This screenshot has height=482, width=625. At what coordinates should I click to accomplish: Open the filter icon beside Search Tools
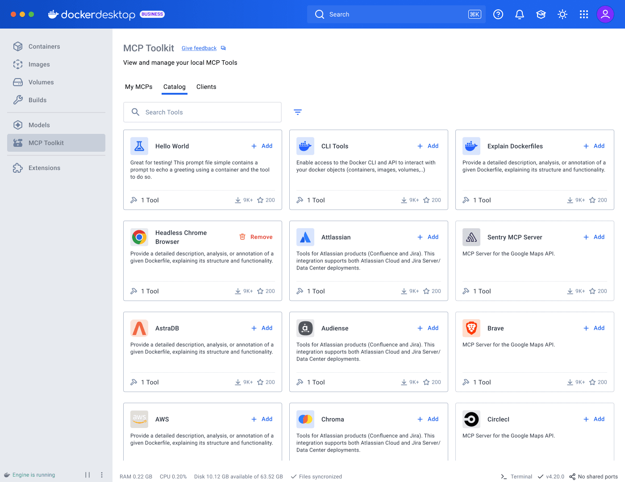click(298, 112)
